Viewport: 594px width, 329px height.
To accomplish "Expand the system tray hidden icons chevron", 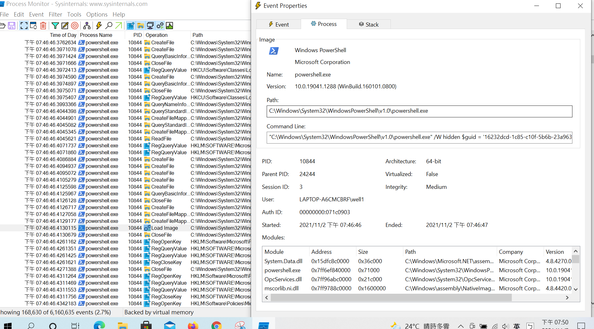I will [x=461, y=326].
